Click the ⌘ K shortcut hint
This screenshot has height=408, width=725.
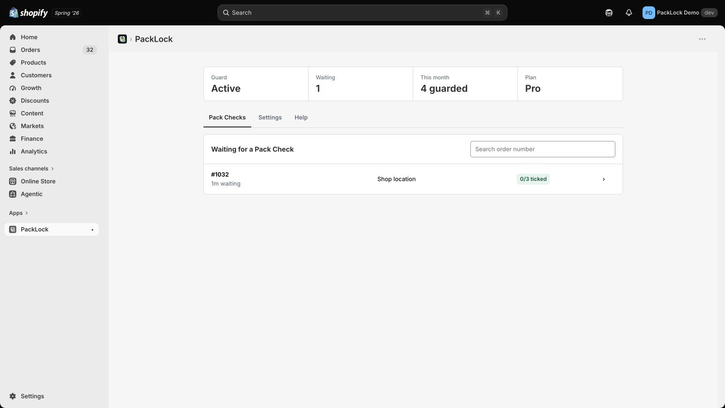(493, 13)
